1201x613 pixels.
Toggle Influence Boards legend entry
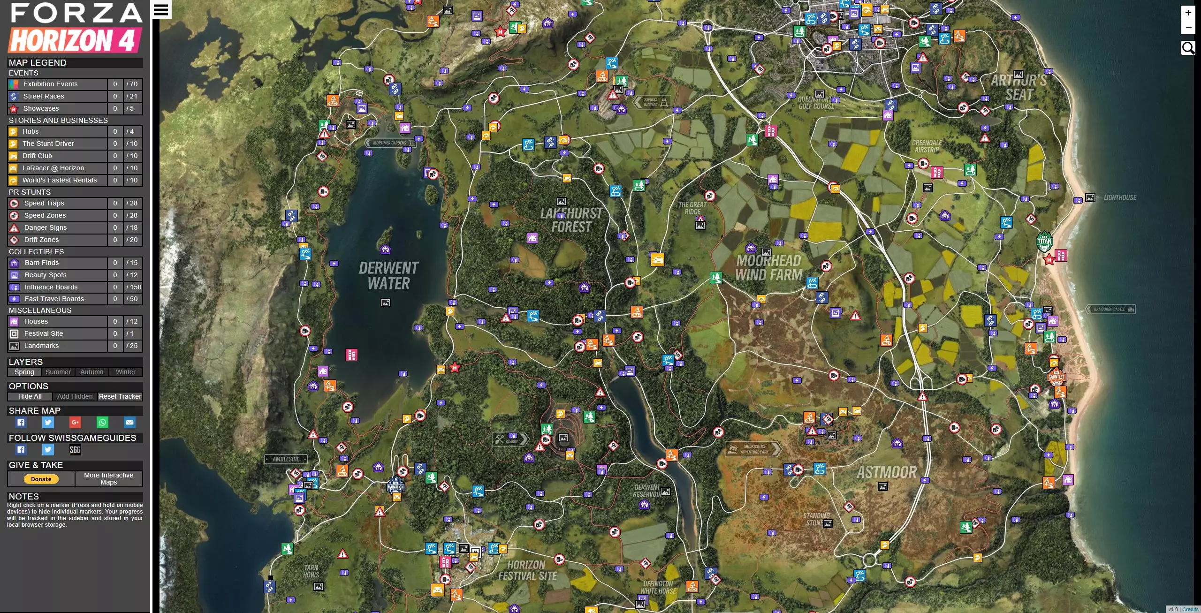coord(51,287)
